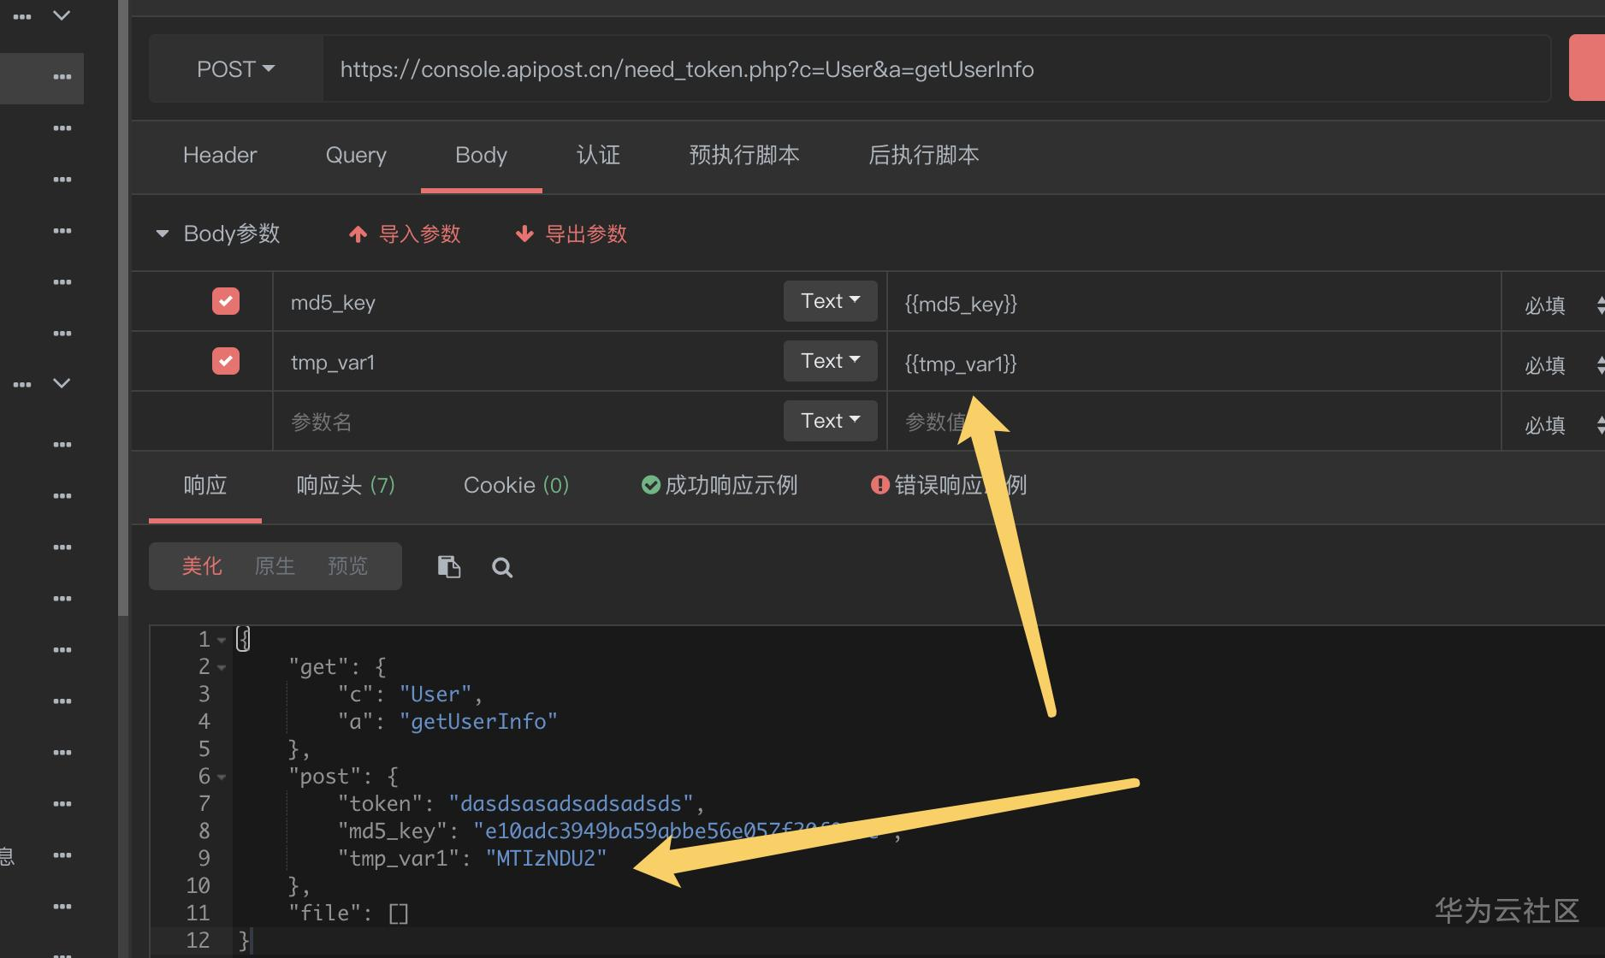Open the 预执行脚本 tab

coord(743,155)
